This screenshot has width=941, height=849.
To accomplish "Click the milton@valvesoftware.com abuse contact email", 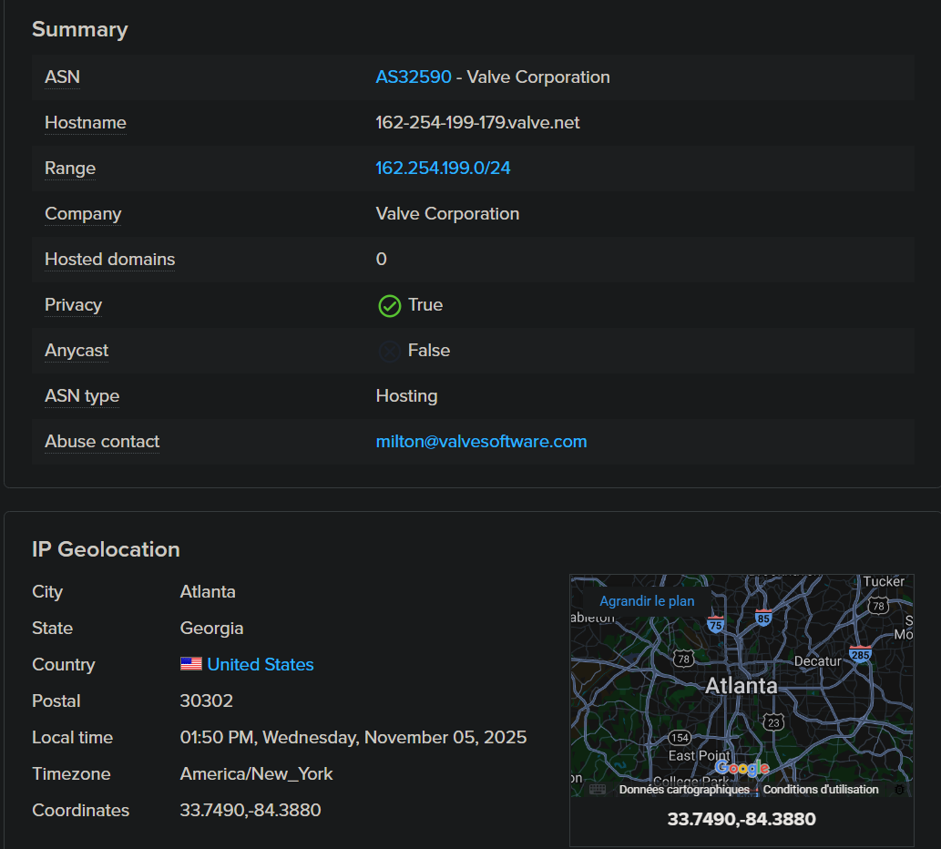I will point(481,442).
